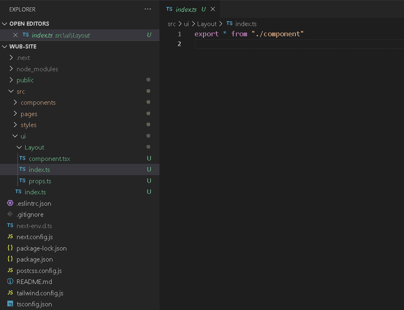Switch to the index.ts editor tab
This screenshot has height=310, width=404.
[x=186, y=9]
